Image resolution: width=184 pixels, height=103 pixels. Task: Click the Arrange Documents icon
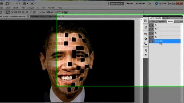point(24,3)
